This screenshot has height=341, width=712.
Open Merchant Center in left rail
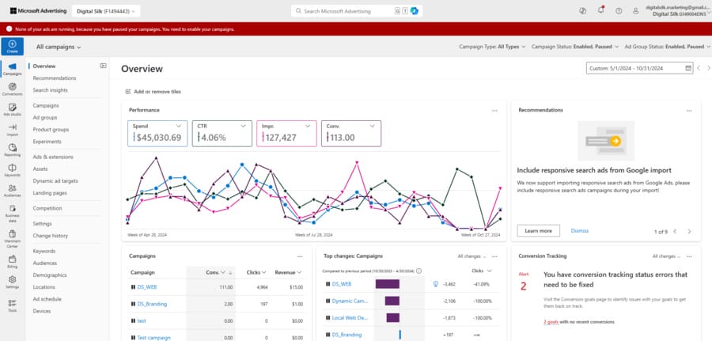pyautogui.click(x=12, y=238)
